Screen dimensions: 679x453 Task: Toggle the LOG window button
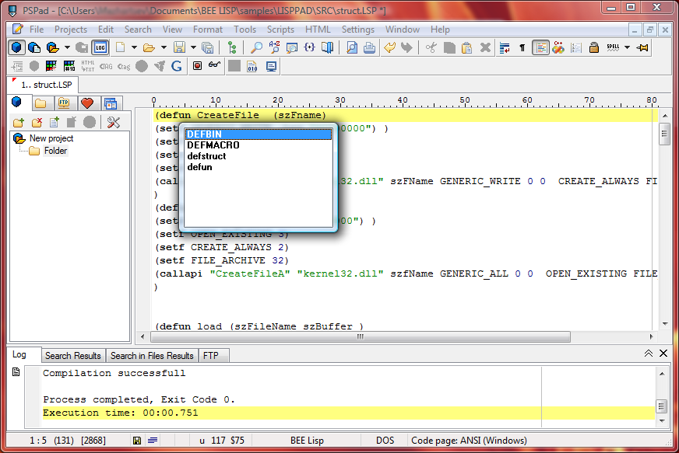(100, 47)
